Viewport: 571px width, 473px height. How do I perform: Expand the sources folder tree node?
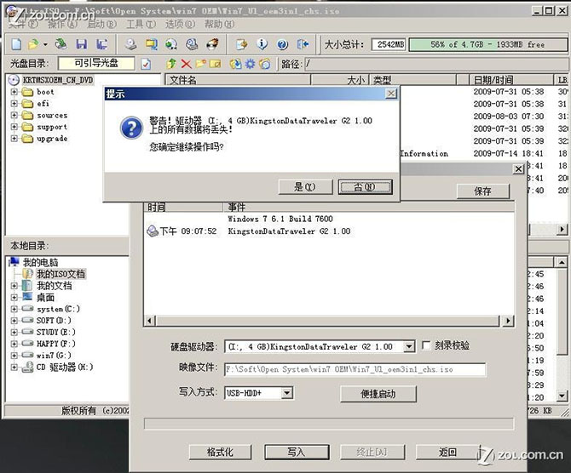(14, 115)
